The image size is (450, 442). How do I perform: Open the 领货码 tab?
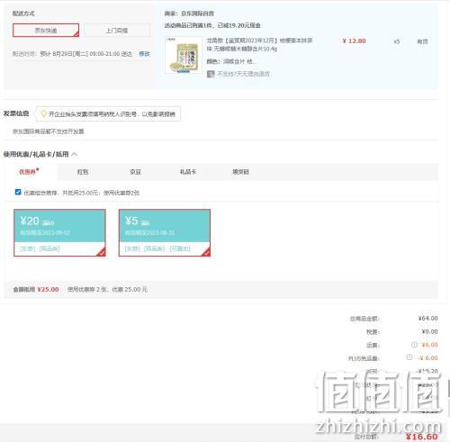click(240, 172)
